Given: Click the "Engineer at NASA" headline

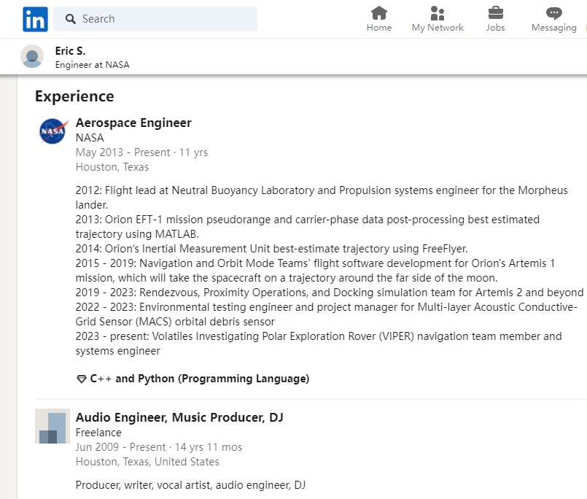Looking at the screenshot, I should pyautogui.click(x=92, y=64).
